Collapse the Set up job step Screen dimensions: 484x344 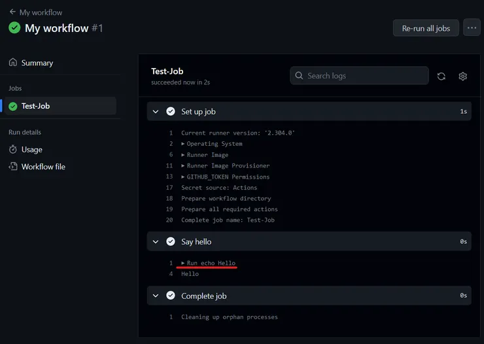[156, 112]
